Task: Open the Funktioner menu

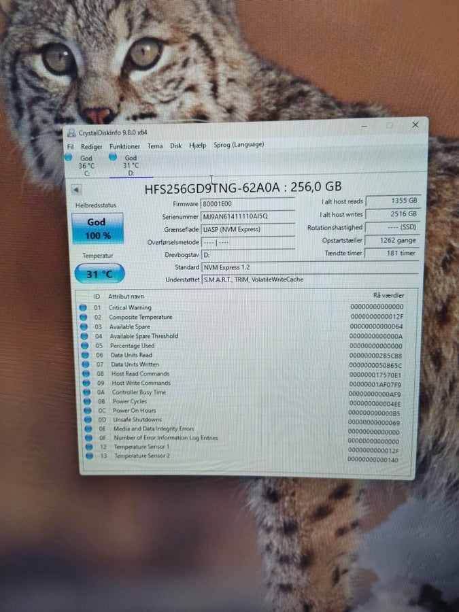Action: coord(124,146)
